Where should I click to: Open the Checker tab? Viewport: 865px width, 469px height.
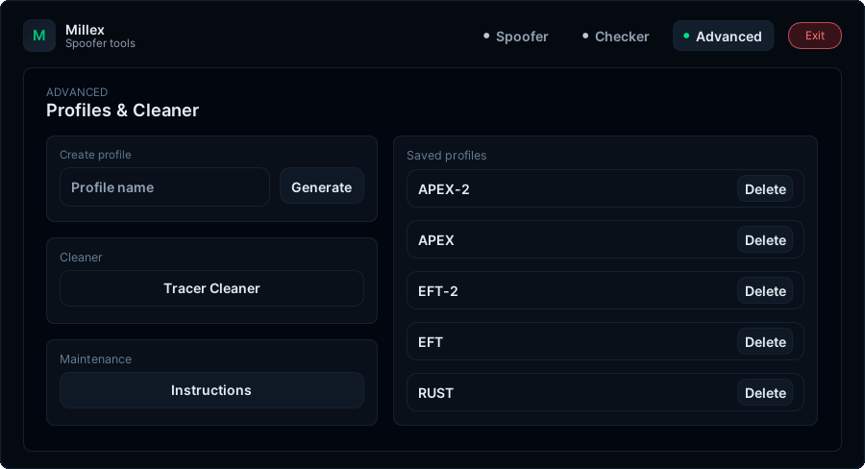(615, 37)
